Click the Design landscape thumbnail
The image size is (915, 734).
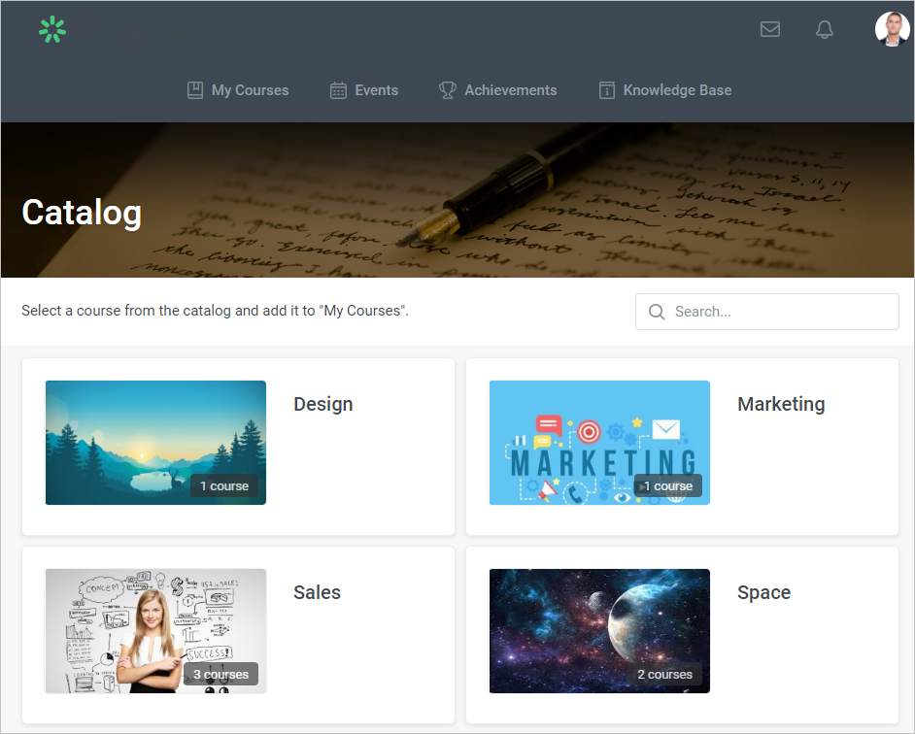point(155,442)
